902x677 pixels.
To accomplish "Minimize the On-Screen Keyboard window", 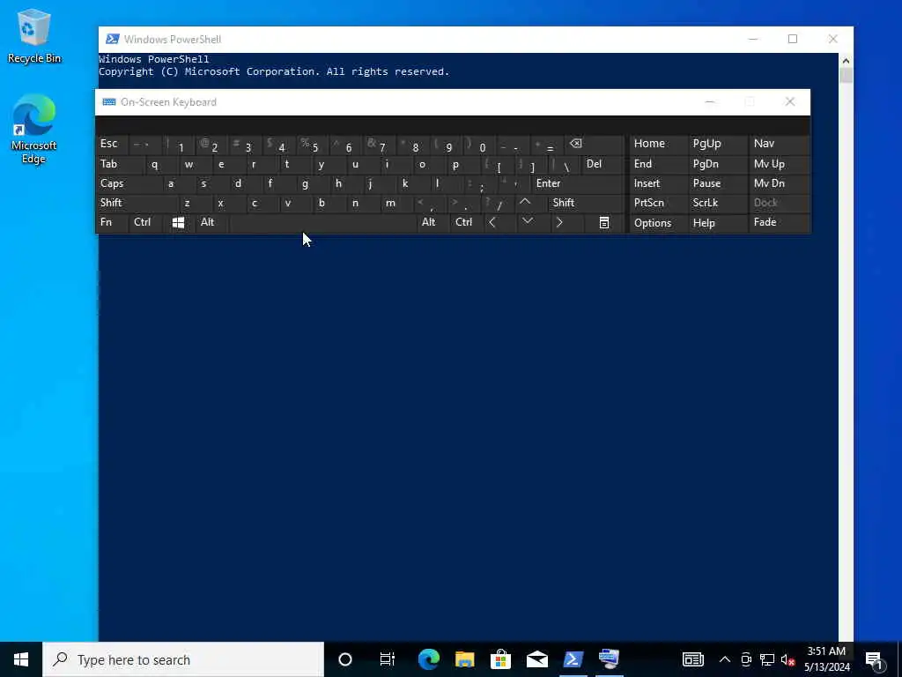I will coord(710,102).
